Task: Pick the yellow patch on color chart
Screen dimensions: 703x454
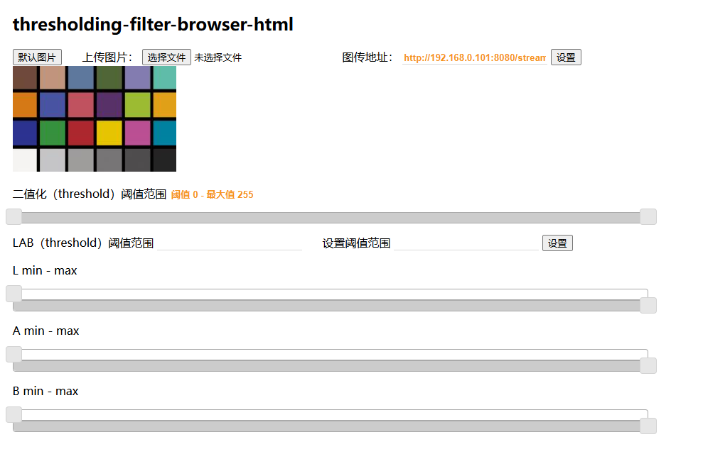Action: pos(109,133)
